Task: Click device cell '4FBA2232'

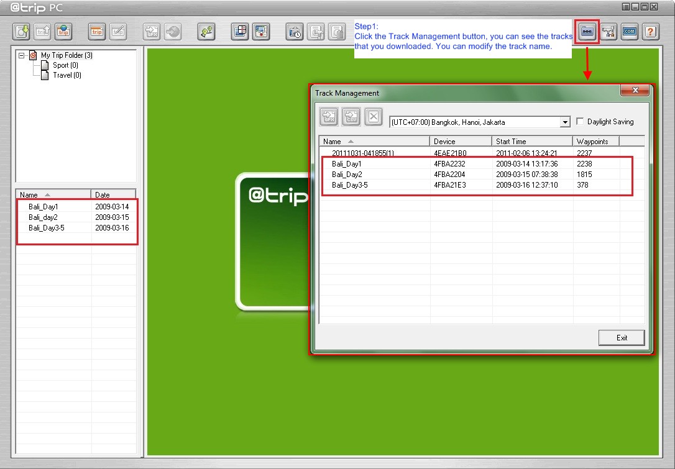Action: tap(449, 164)
